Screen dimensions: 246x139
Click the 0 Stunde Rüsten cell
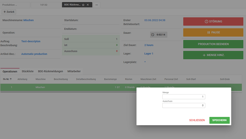click(x=130, y=87)
